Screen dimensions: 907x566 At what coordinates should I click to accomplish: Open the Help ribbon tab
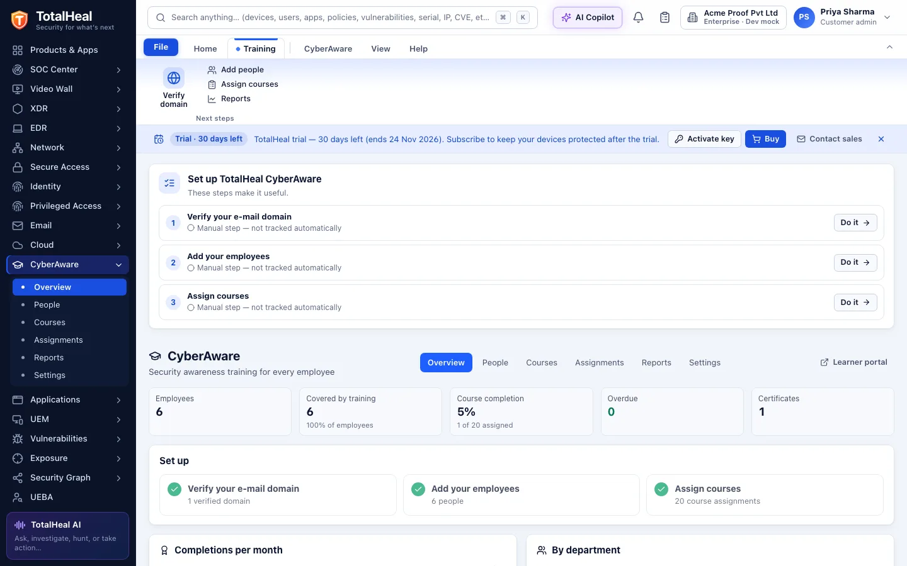click(418, 48)
